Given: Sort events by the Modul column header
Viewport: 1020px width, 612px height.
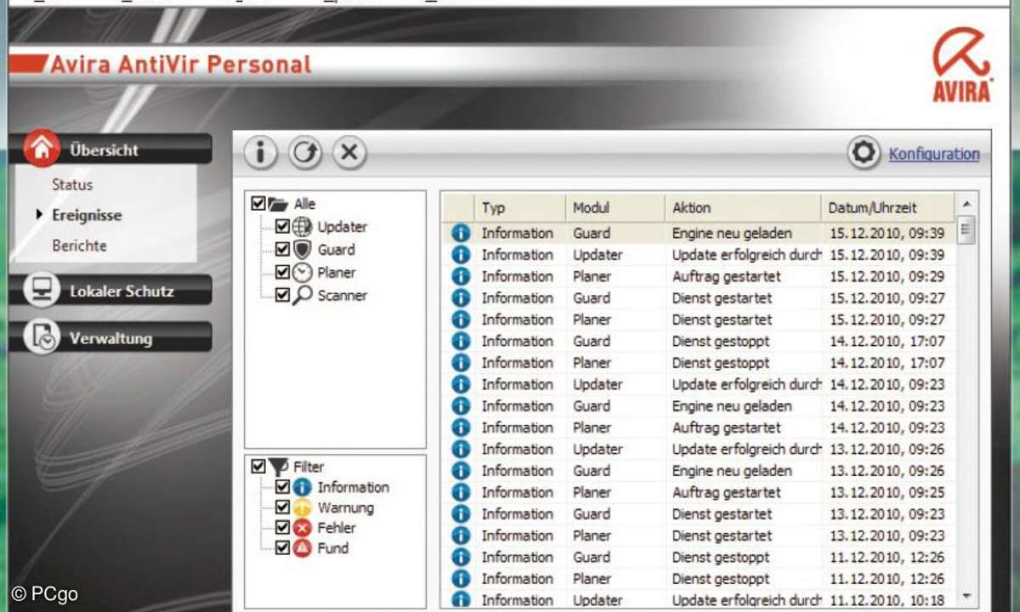Looking at the screenshot, I should click(615, 207).
